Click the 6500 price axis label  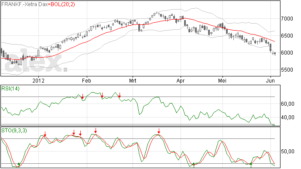click(x=287, y=36)
